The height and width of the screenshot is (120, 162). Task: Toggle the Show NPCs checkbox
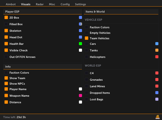click(6, 84)
